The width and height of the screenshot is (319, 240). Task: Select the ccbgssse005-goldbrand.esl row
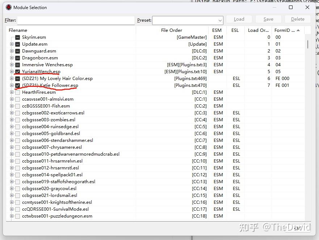(x=156, y=134)
